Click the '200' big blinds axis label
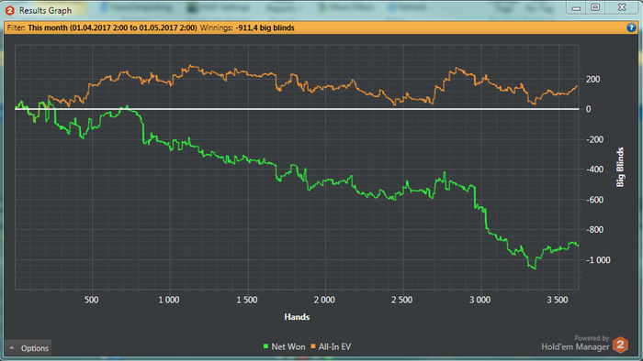 click(593, 80)
